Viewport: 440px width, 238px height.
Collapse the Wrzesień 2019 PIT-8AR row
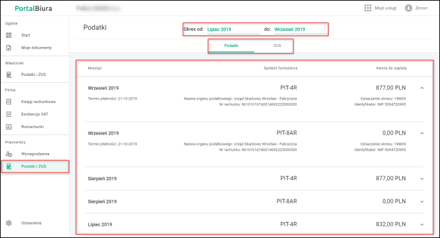pyautogui.click(x=422, y=133)
